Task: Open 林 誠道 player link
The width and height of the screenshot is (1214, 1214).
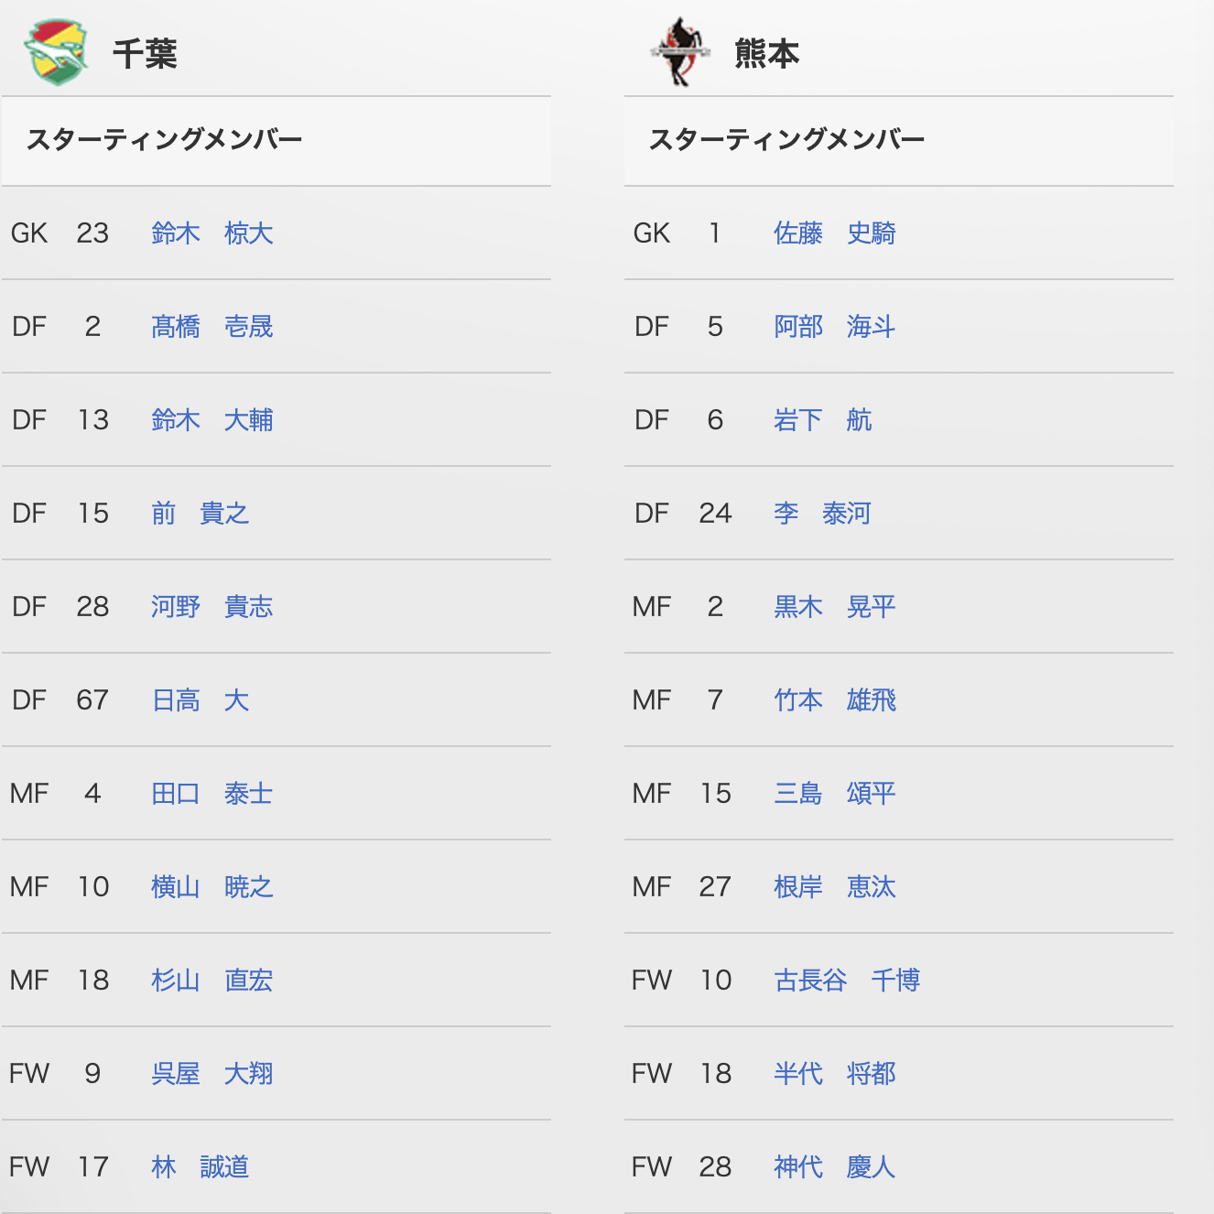Action: 201,1167
